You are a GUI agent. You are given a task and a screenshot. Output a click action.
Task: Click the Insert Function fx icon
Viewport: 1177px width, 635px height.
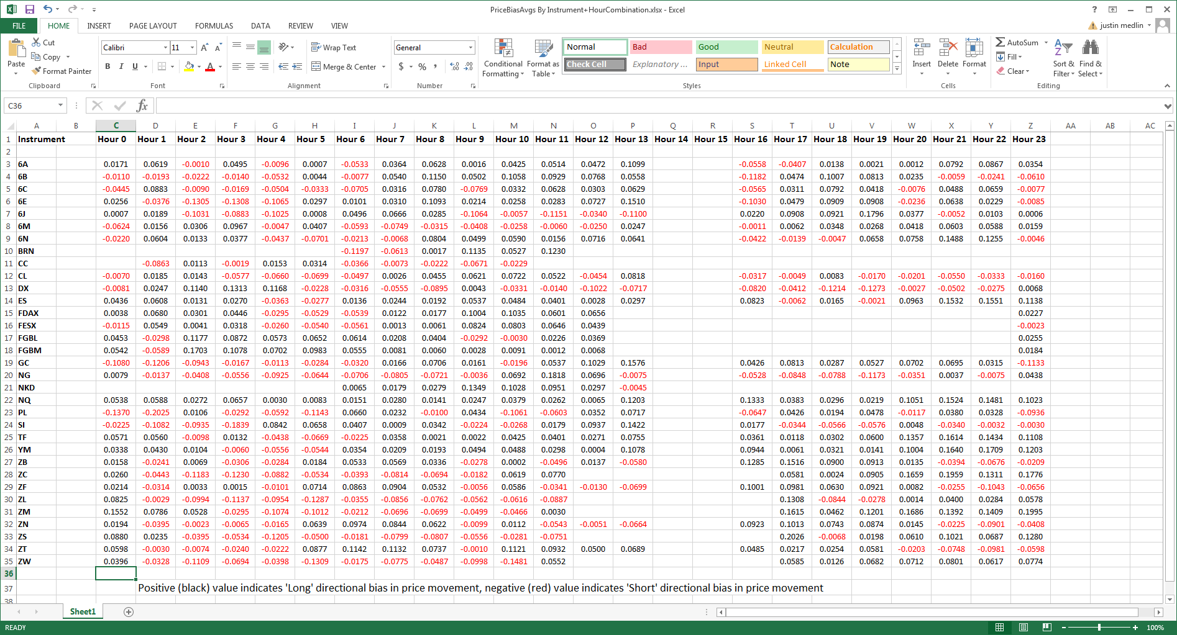pyautogui.click(x=142, y=106)
